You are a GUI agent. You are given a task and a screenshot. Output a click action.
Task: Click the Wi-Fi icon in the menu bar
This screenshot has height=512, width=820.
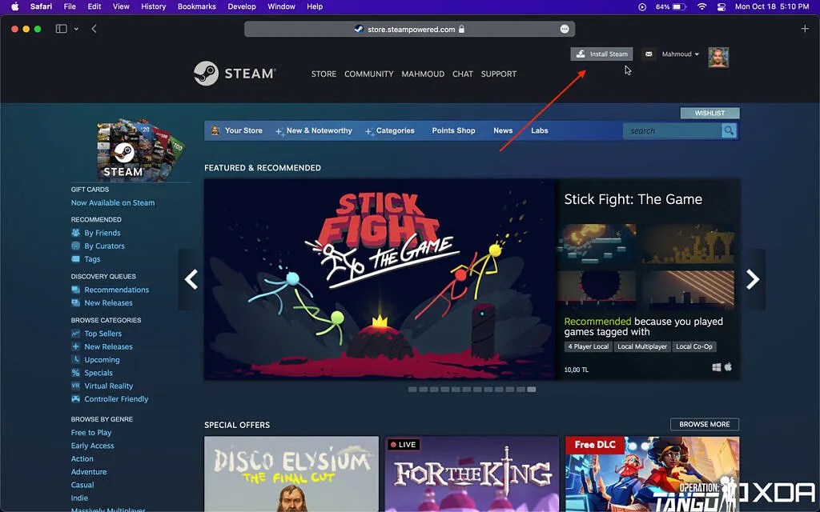704,6
